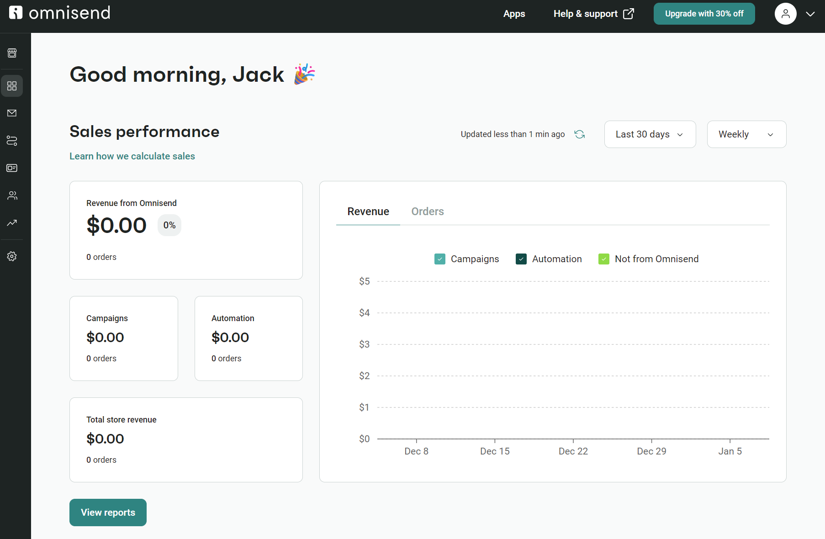Open the Last 30 days dropdown
Image resolution: width=825 pixels, height=539 pixels.
[x=650, y=134]
